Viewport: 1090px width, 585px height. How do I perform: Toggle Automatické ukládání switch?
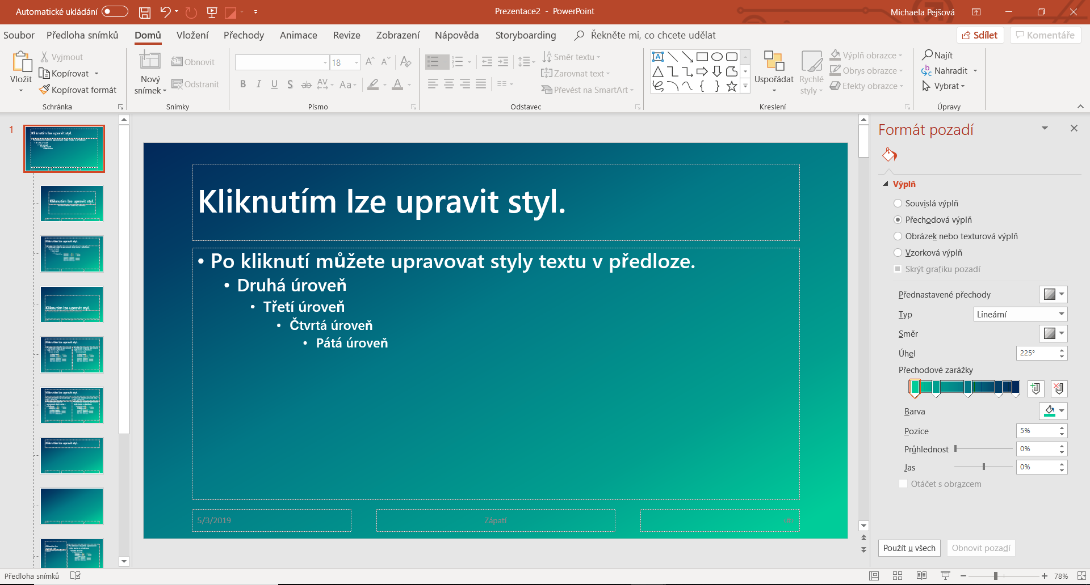click(115, 12)
